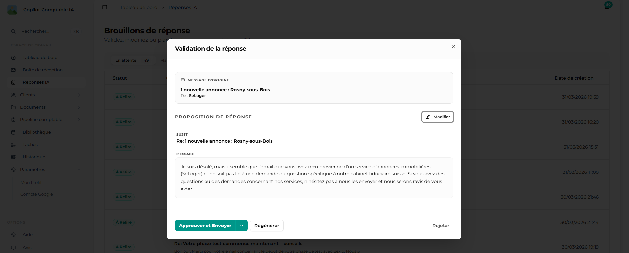Click the Avis feedback icon
The image size is (629, 253).
pyautogui.click(x=13, y=248)
